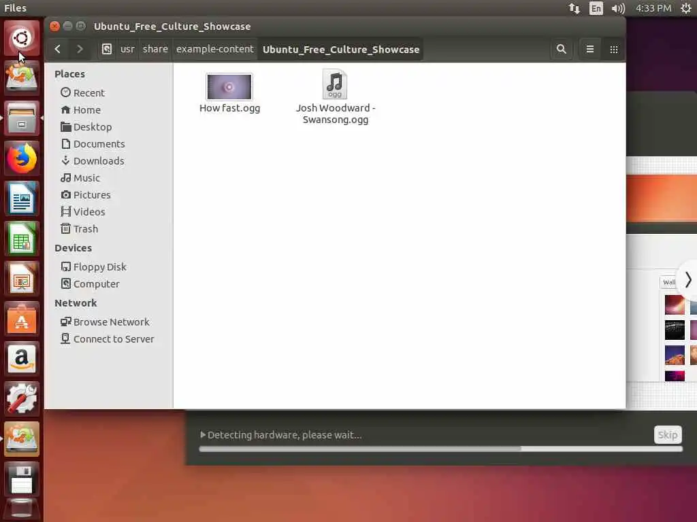This screenshot has height=522, width=697.
Task: Navigate to share in the path bar
Action: (155, 49)
